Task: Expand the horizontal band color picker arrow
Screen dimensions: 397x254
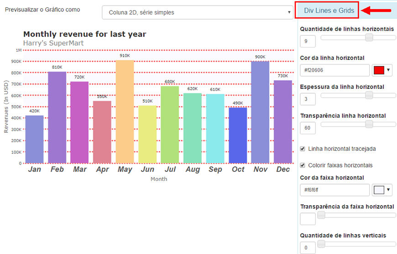Action: pyautogui.click(x=388, y=190)
